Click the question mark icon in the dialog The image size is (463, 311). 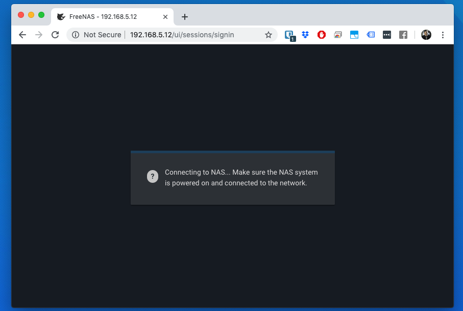point(153,176)
